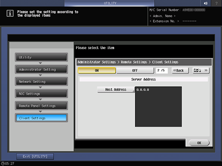Viewport: 222px width, 166px height.
Task: Click the Server Address heading
Action: pos(143,80)
